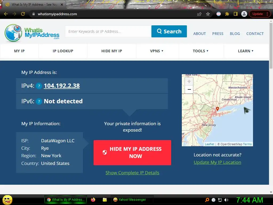The width and height of the screenshot is (273, 205).
Task: Open the CONTACT link
Action: click(x=255, y=34)
